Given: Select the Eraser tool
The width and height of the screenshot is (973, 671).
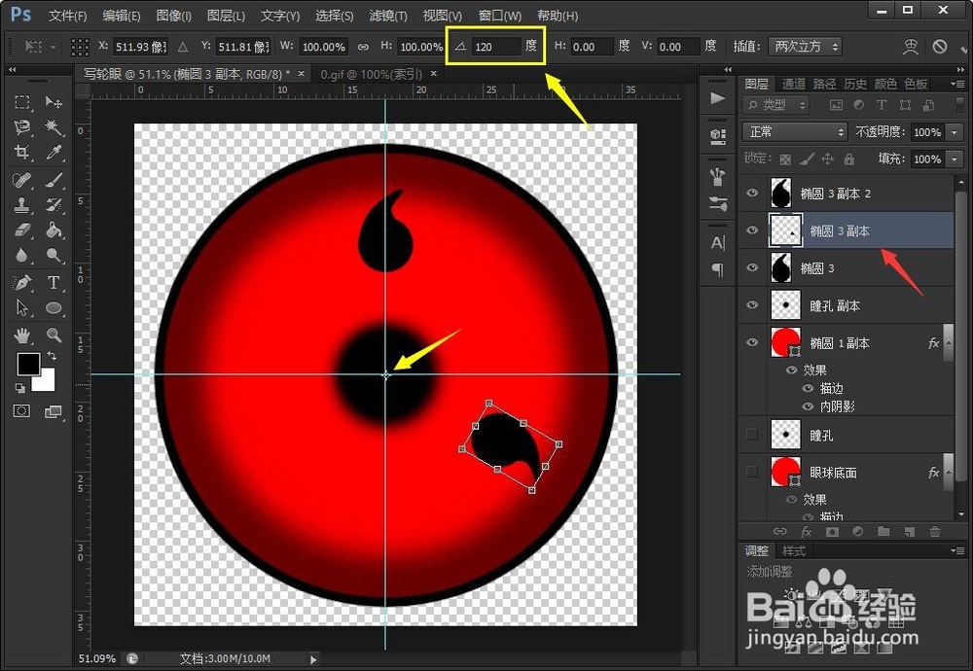Looking at the screenshot, I should click(22, 230).
